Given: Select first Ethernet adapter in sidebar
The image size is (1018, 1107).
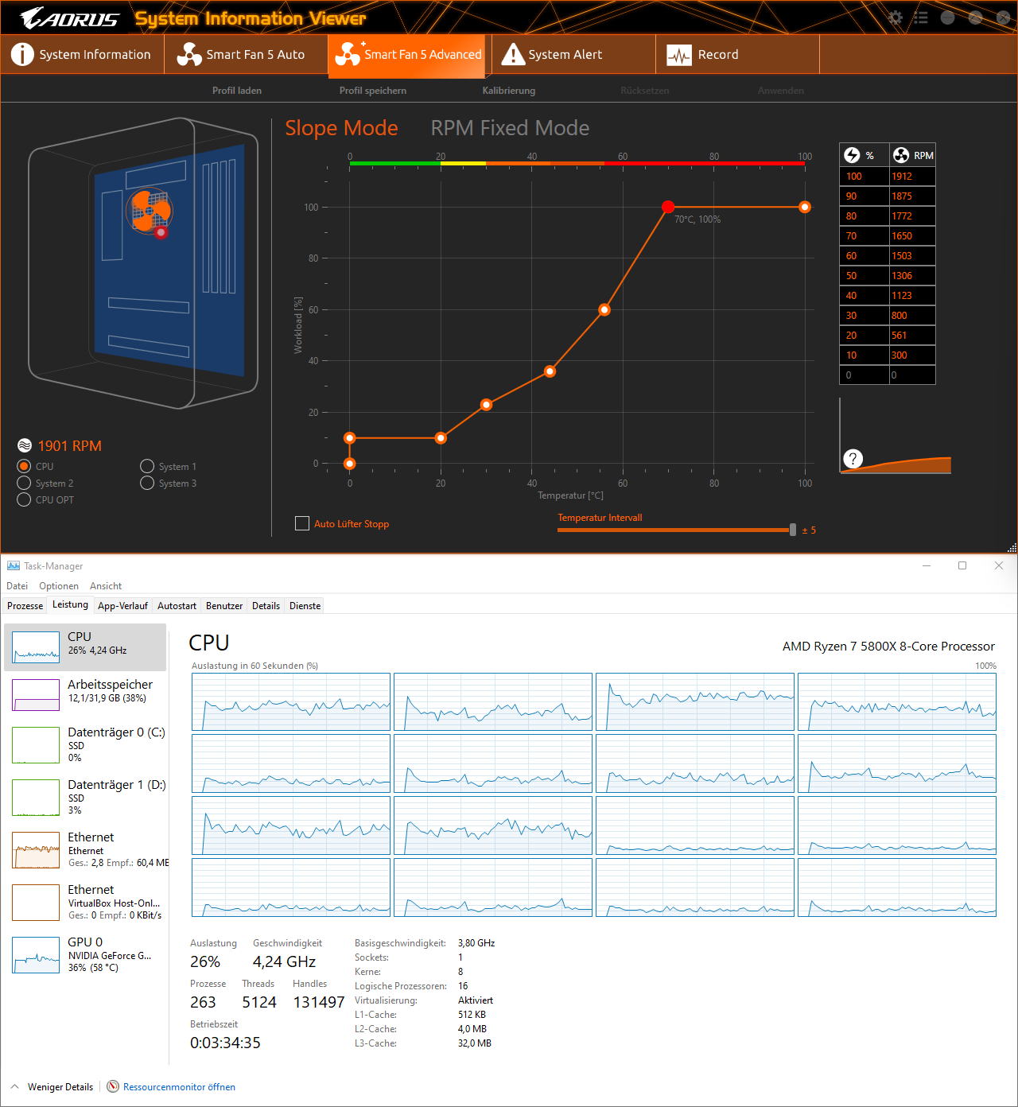Looking at the screenshot, I should coord(85,849).
